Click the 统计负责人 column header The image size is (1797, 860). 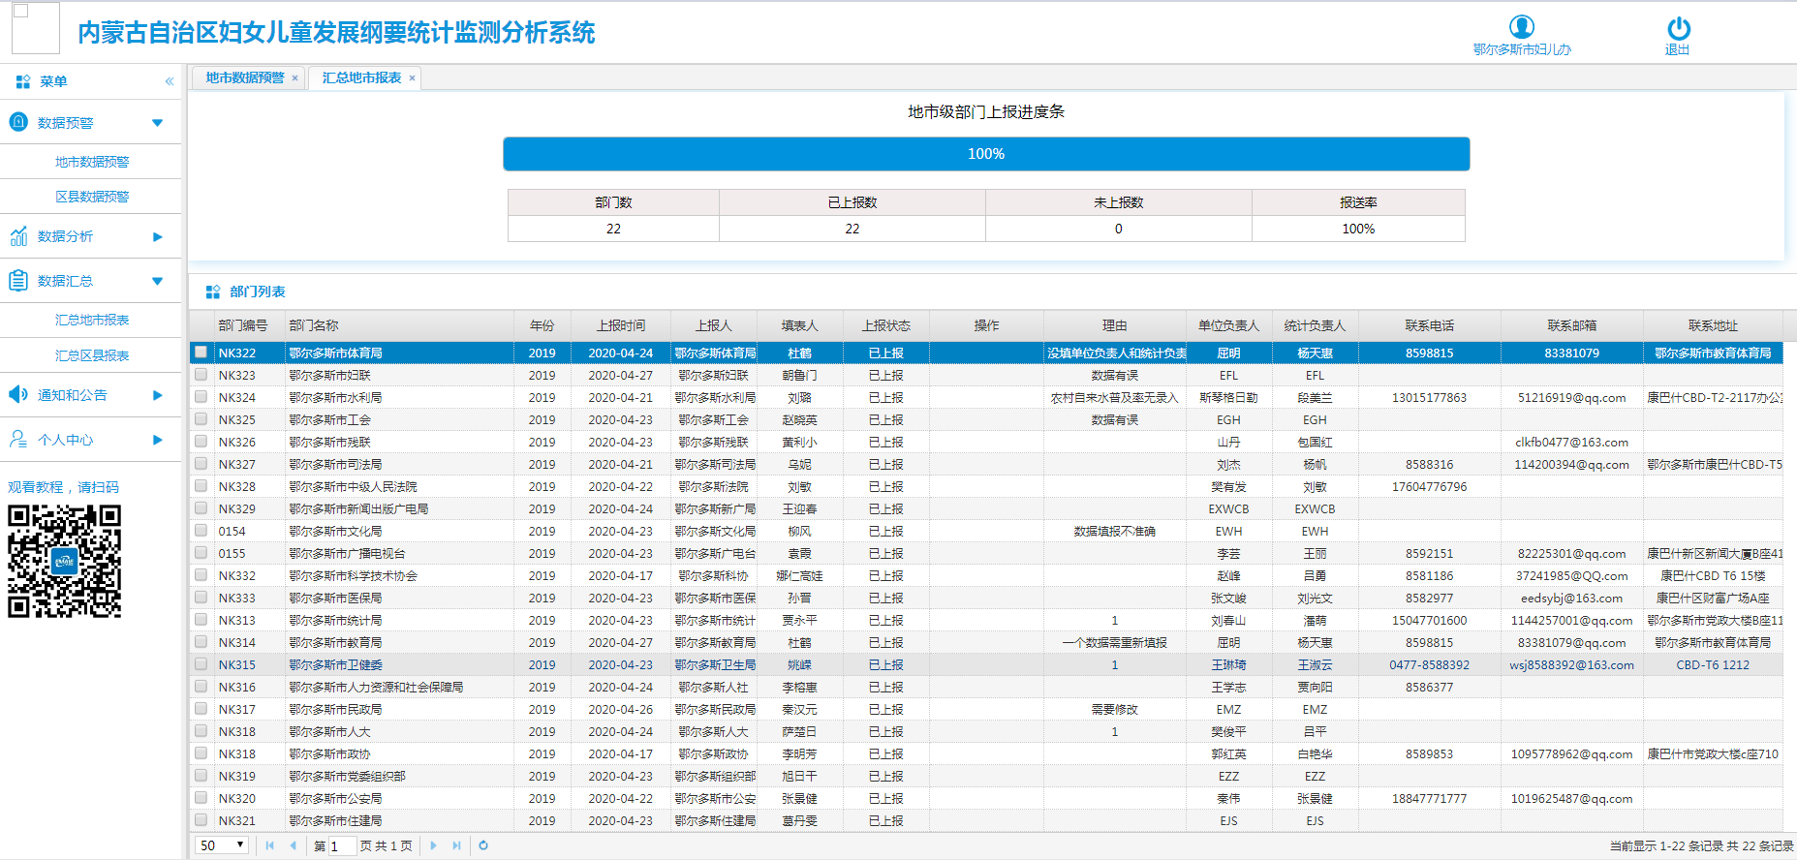[1315, 325]
